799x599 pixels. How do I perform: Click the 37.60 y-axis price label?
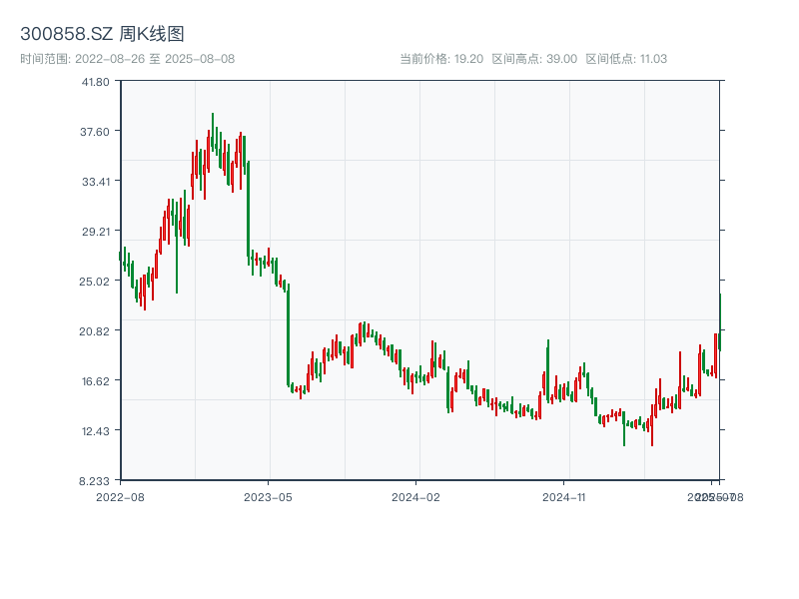point(96,132)
